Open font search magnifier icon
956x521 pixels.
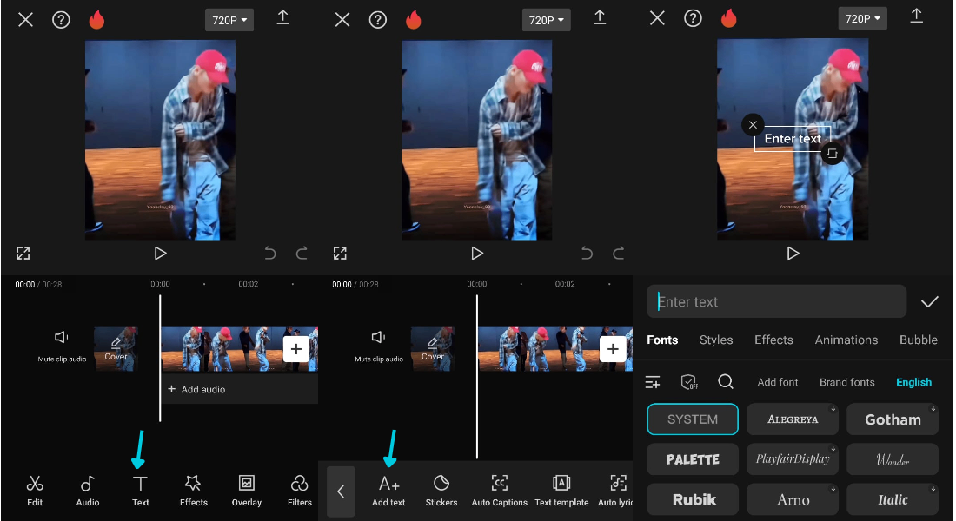(726, 381)
